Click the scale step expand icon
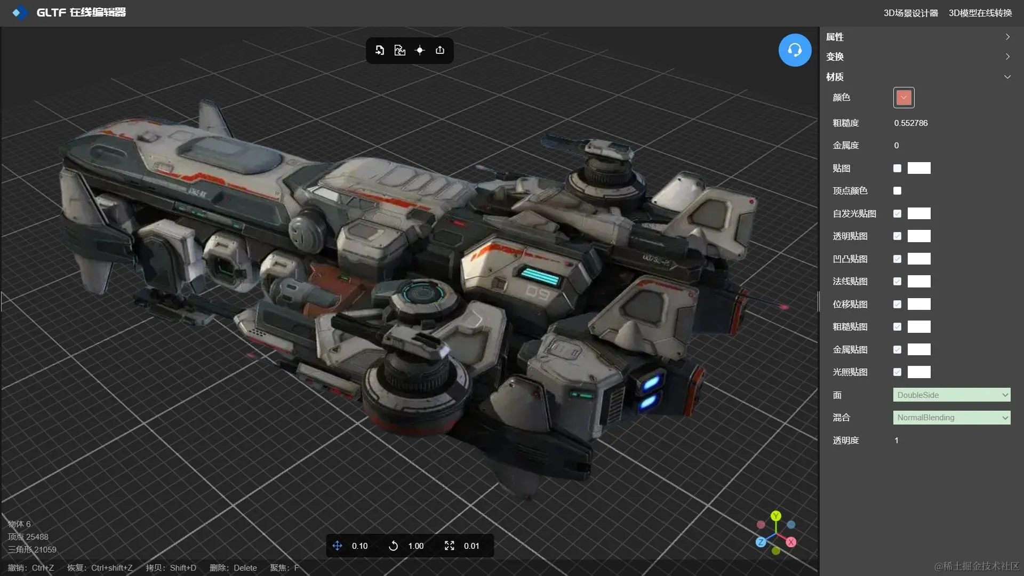The height and width of the screenshot is (576, 1024). click(x=449, y=546)
